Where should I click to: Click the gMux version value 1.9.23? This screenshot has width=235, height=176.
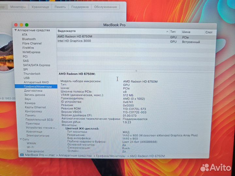coord(127,122)
